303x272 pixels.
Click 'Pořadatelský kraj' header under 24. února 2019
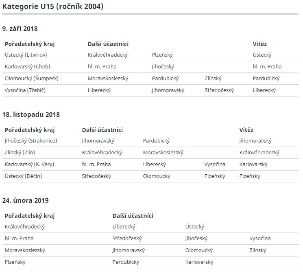pyautogui.click(x=30, y=216)
